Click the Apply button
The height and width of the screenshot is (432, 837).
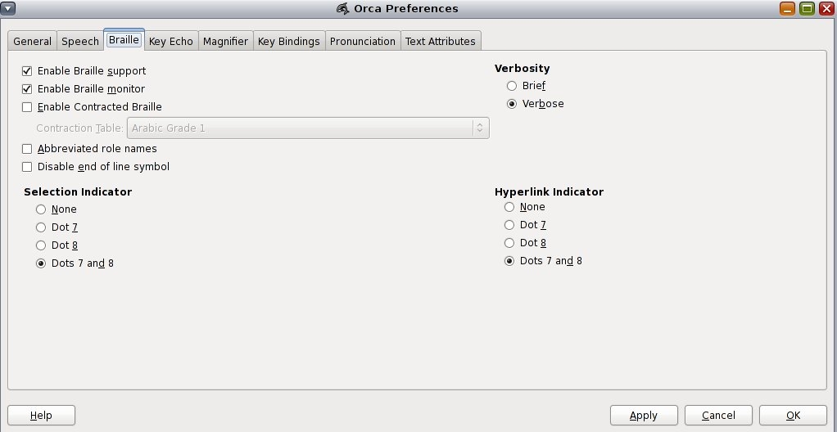pyautogui.click(x=644, y=416)
